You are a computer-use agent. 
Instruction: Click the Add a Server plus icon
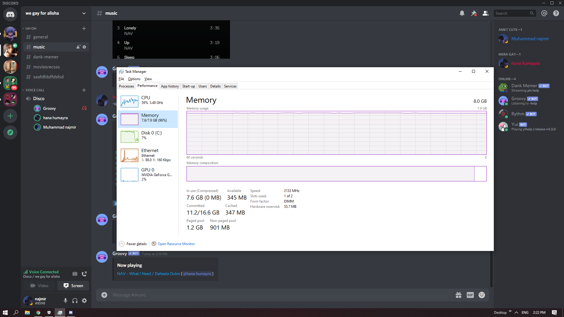(10, 116)
